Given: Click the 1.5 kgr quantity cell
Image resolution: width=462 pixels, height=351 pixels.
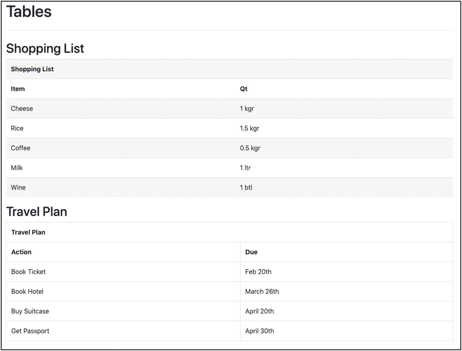Looking at the screenshot, I should point(249,128).
